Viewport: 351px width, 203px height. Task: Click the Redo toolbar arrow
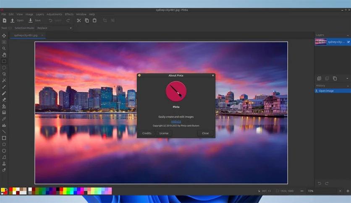click(x=68, y=21)
